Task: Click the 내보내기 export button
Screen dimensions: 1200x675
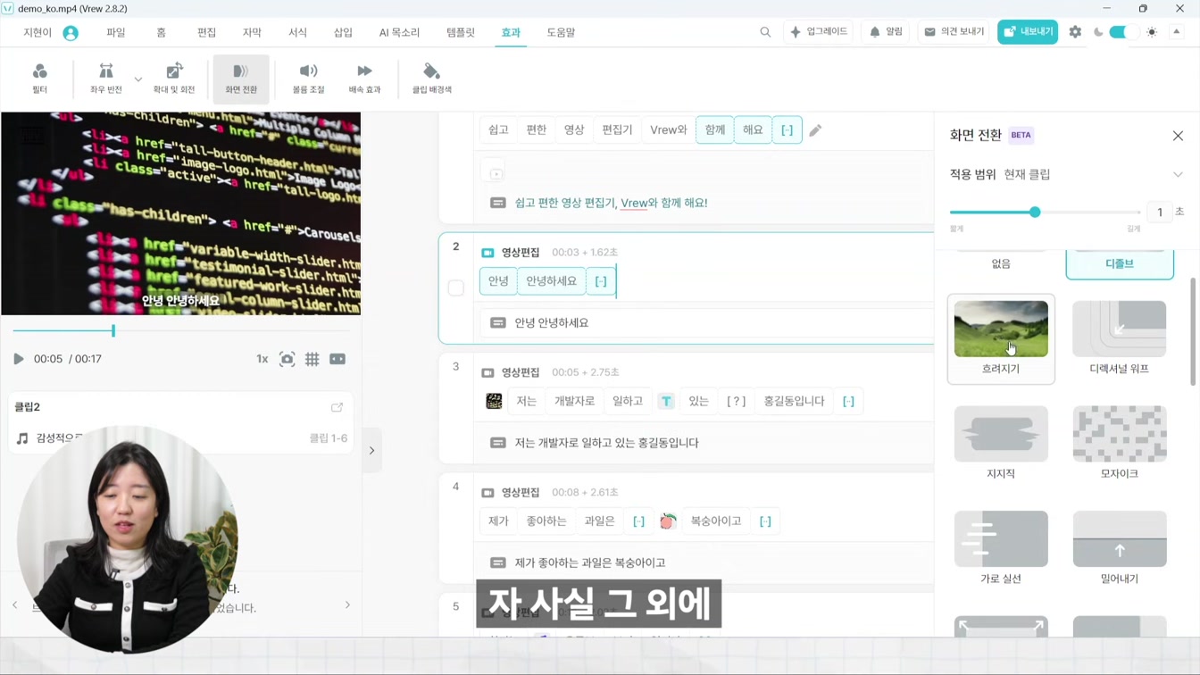Action: click(x=1028, y=31)
